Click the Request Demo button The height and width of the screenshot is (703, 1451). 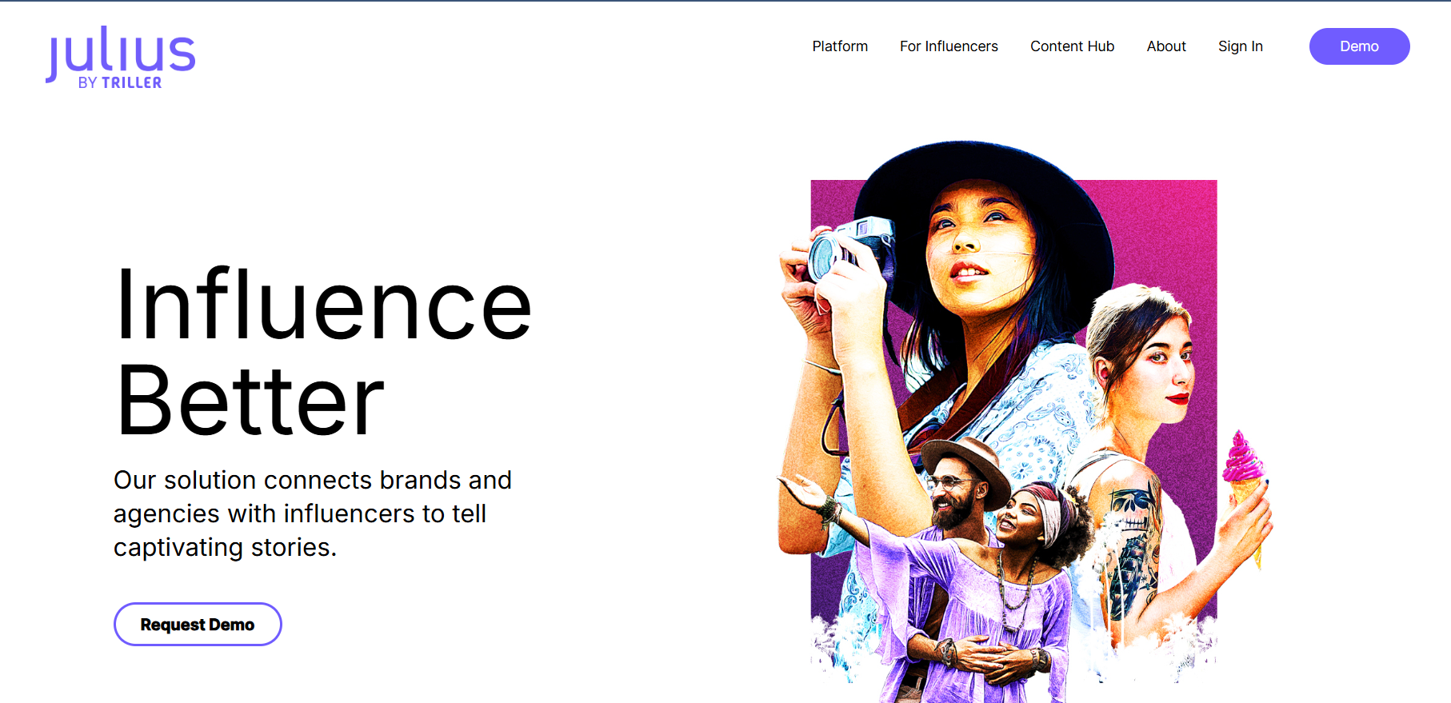pos(198,624)
